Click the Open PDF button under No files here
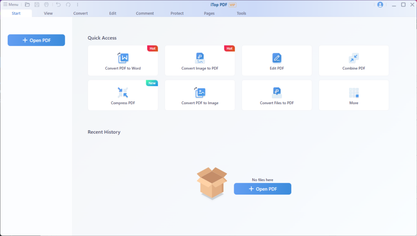The width and height of the screenshot is (417, 236). pos(263,189)
